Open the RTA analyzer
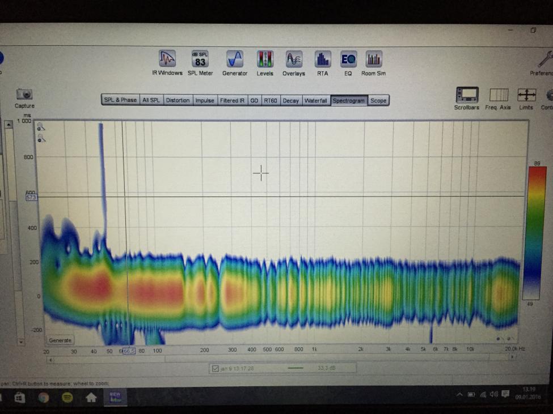Viewport: 553px width, 414px height. [x=322, y=63]
